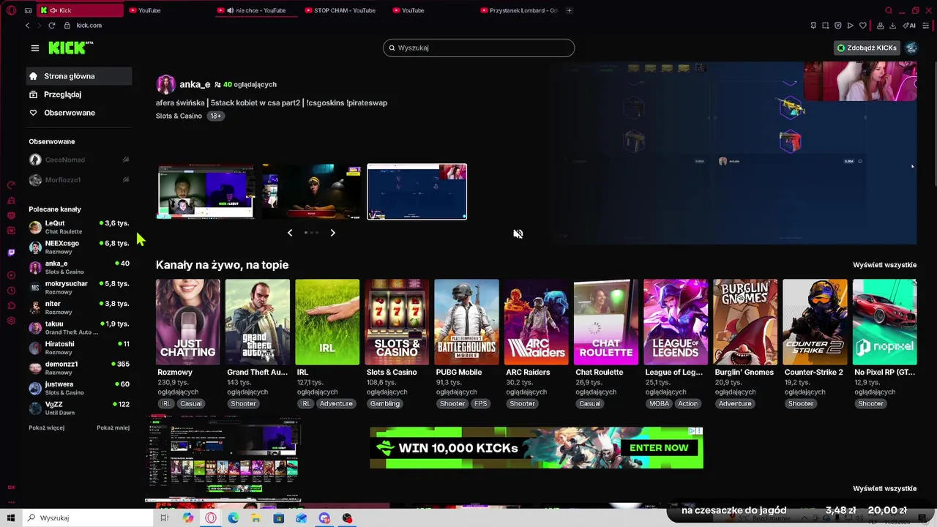Open the Kick hamburger menu
This screenshot has width=937, height=527.
pyautogui.click(x=34, y=48)
